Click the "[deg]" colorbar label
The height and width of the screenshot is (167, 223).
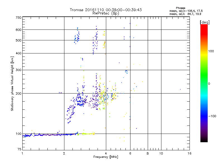[x=205, y=22]
